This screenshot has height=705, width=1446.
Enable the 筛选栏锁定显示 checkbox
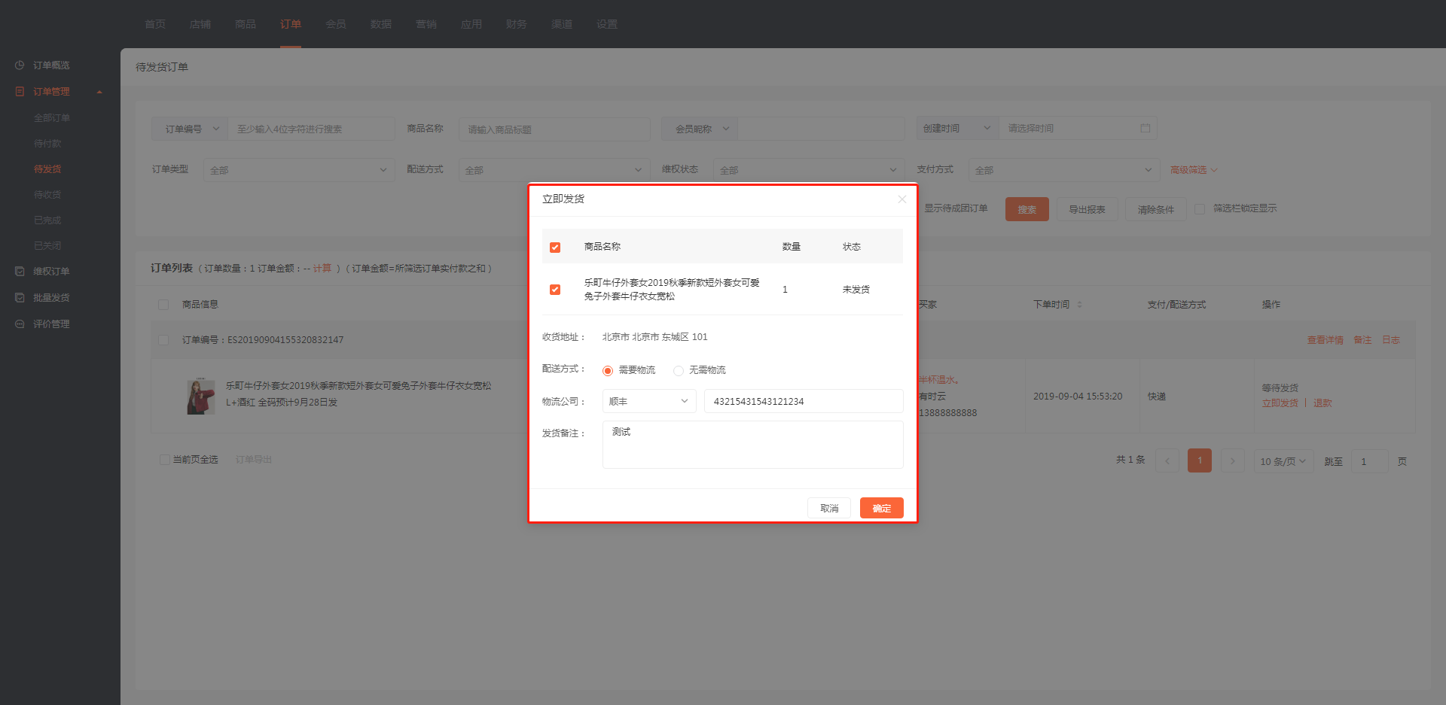click(x=1200, y=209)
